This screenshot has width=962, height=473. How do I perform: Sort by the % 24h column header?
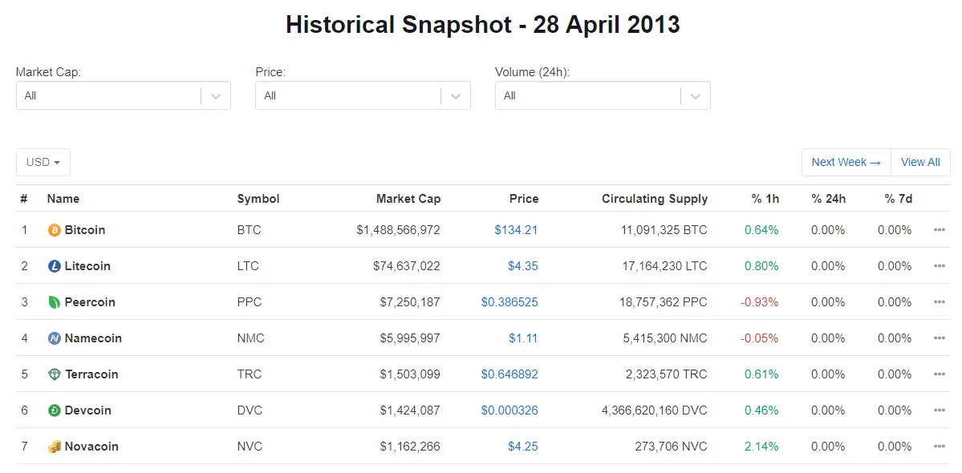pyautogui.click(x=828, y=199)
